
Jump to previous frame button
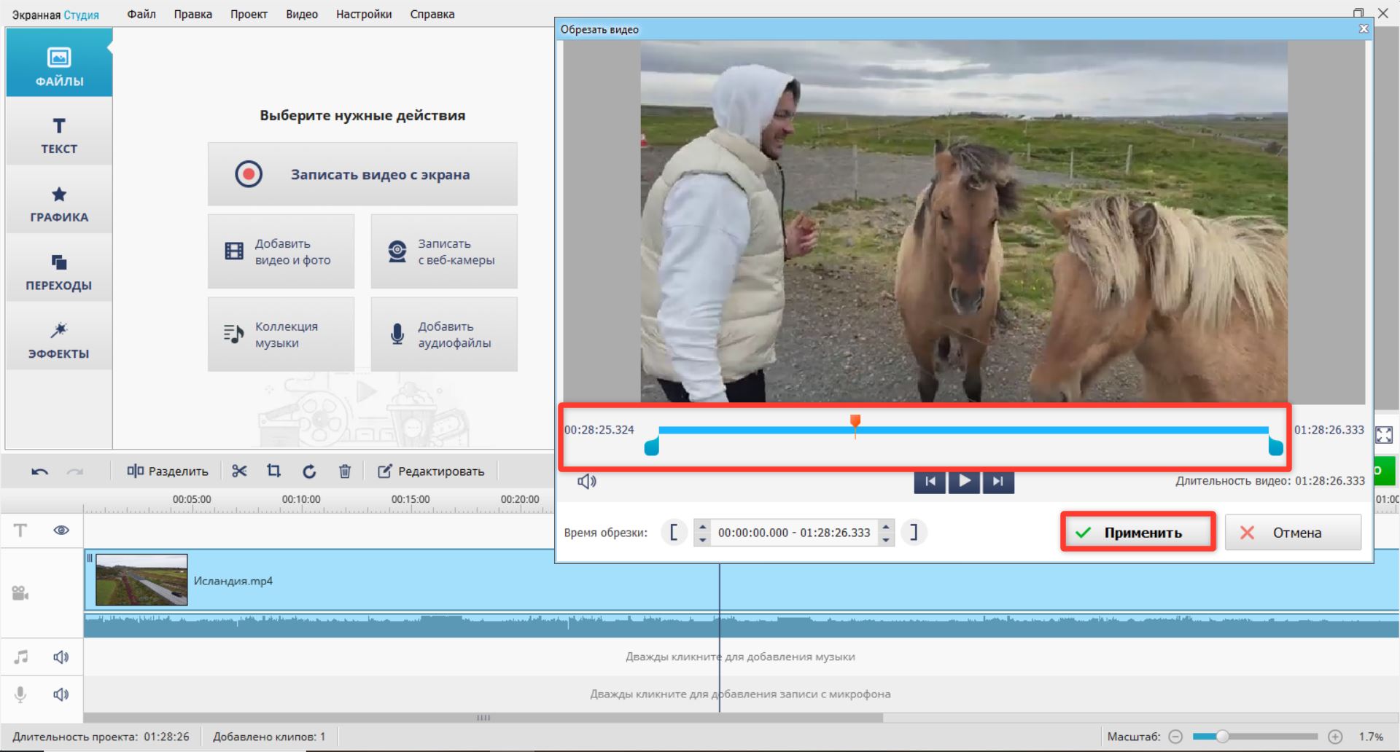pyautogui.click(x=930, y=481)
